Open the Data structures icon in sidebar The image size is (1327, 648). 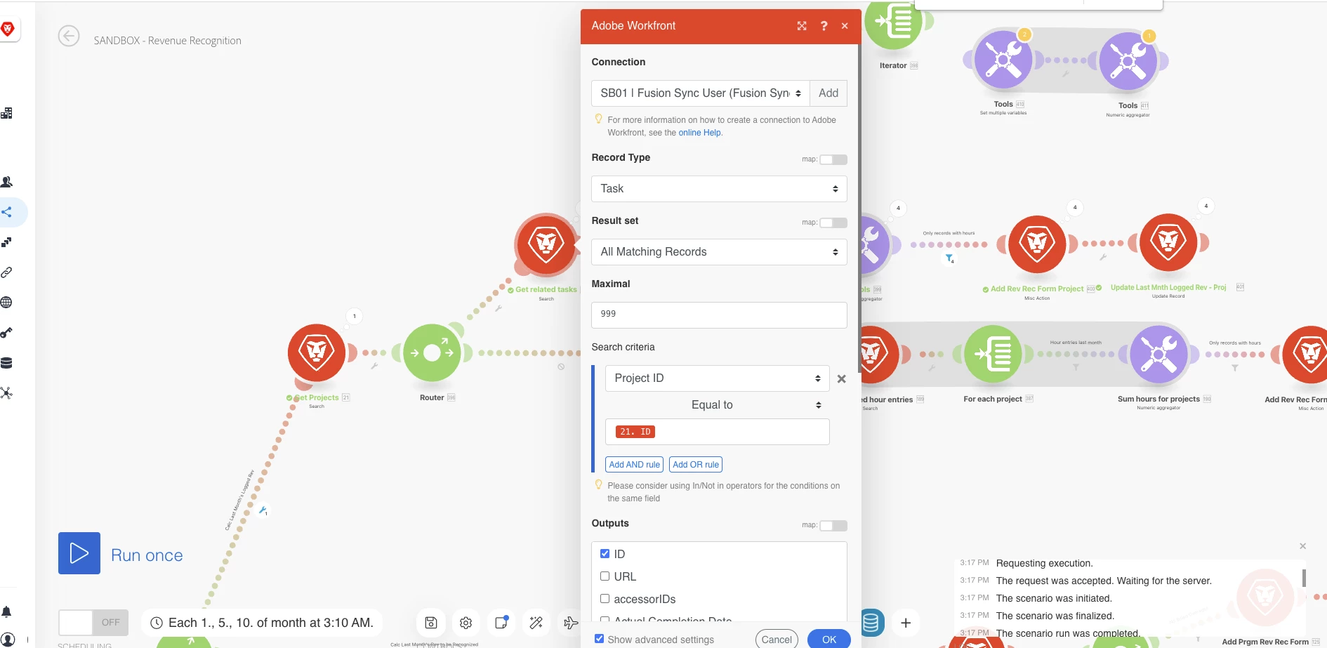(x=6, y=393)
